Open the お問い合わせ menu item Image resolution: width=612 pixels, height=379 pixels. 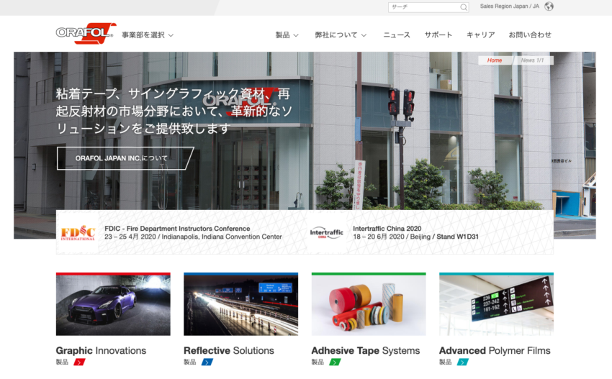click(530, 35)
